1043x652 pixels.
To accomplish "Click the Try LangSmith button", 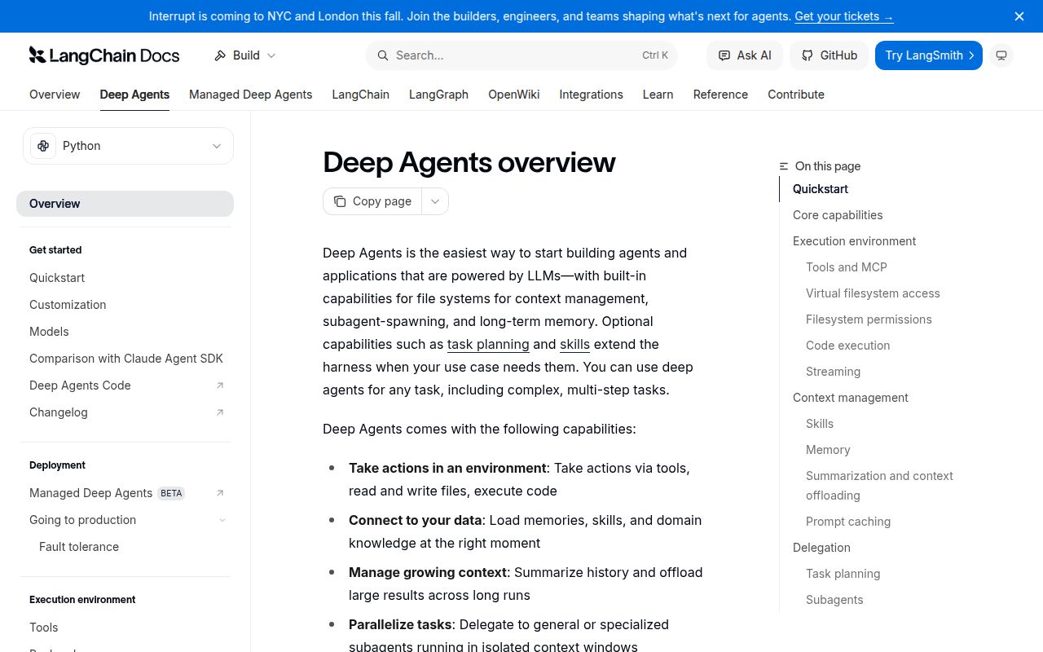I will tap(929, 55).
